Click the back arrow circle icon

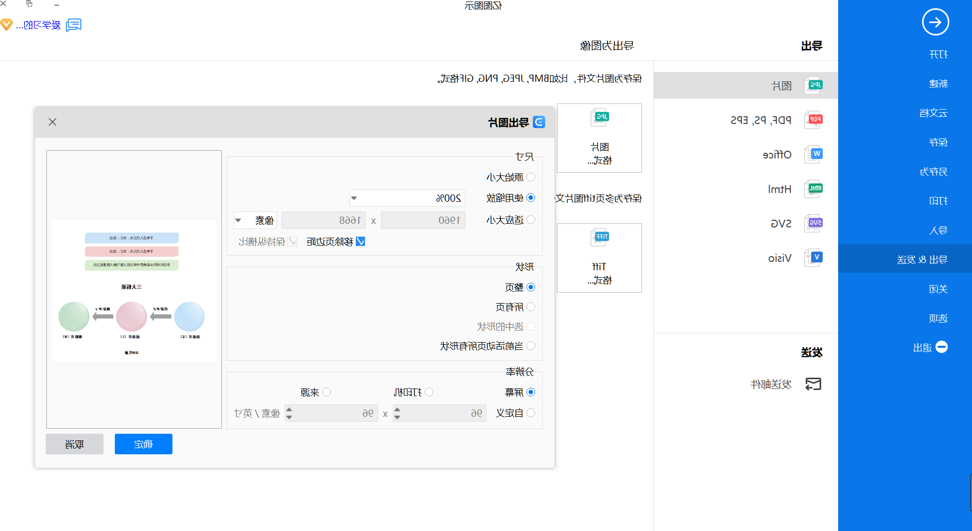click(935, 22)
